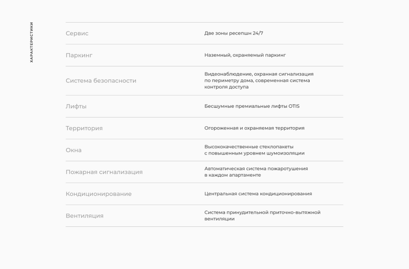
Task: Select the Вентиляция row label
Action: point(84,216)
